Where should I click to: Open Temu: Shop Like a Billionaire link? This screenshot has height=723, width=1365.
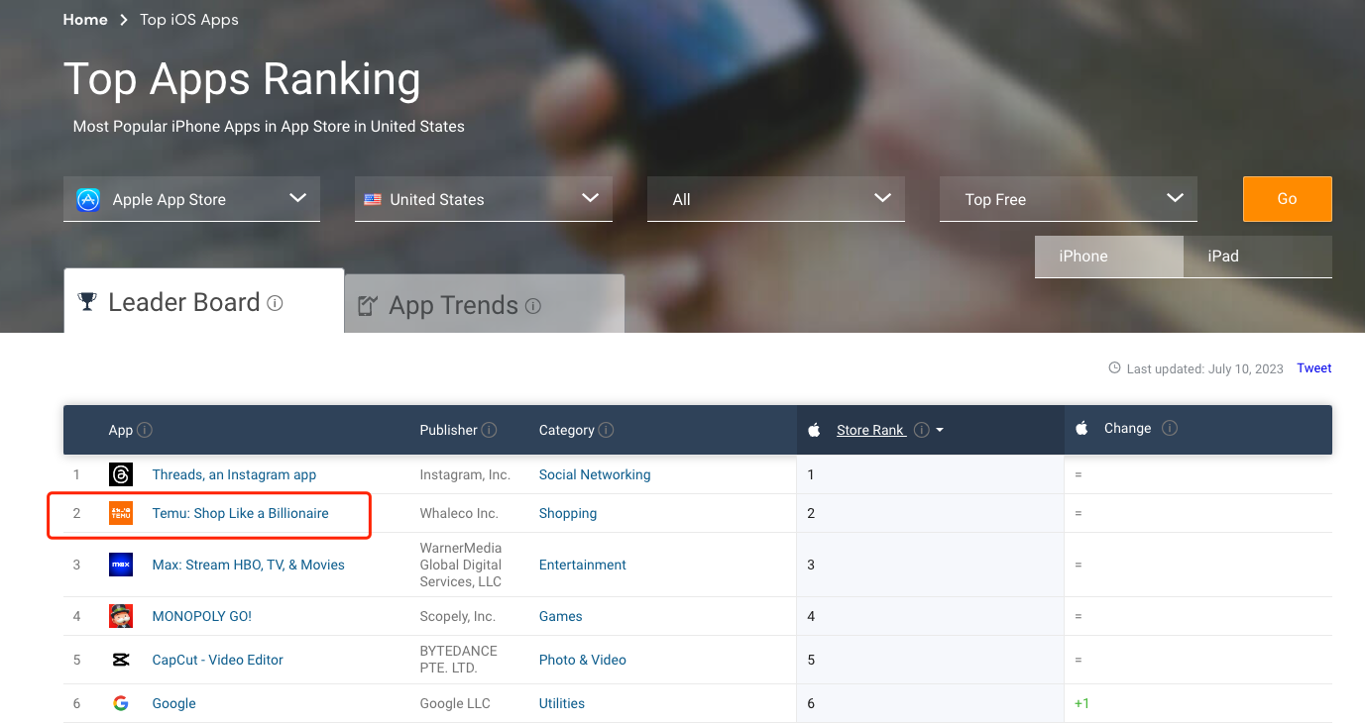[240, 513]
